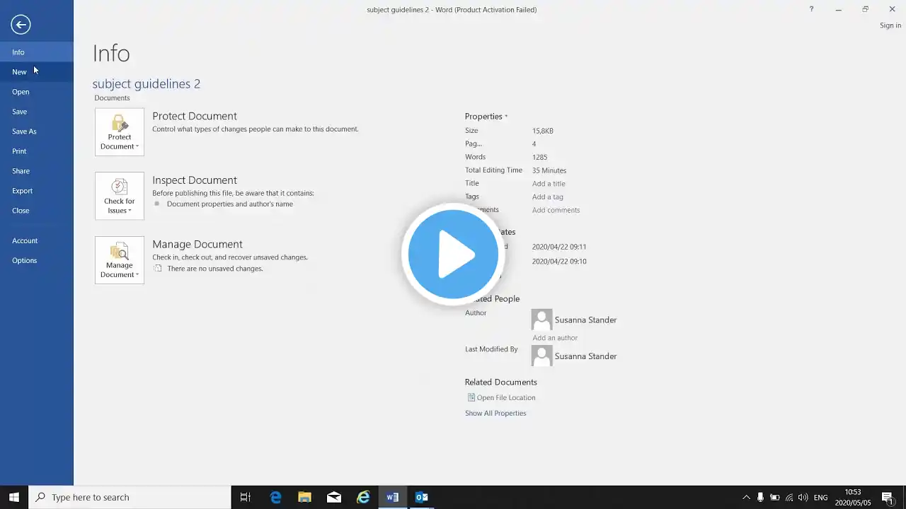Click the folder icon beside Open File Location
This screenshot has height=509, width=906.
point(471,397)
